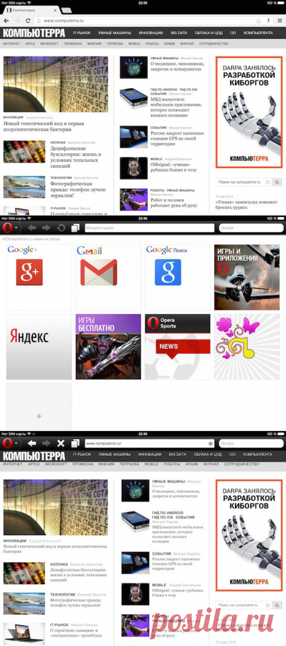Click Opera's empty 'Введите адрес' address field

[x=150, y=228]
